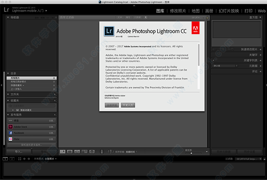Add publish service with 发布服务 plus icon
Screen dimensions: 267x180
pos(55,115)
